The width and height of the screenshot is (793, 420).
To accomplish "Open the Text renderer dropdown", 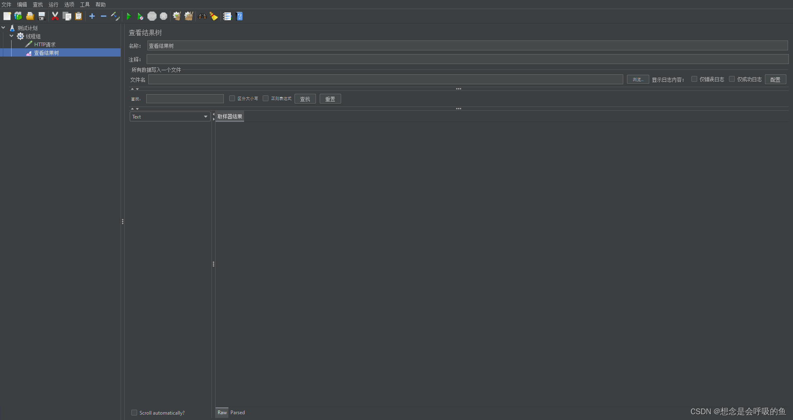I will 170,116.
